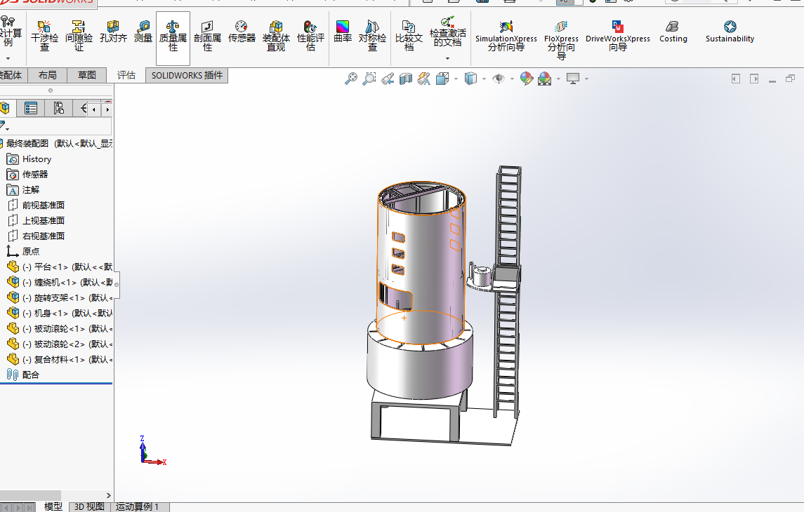The image size is (804, 512).
Task: Click the Display Style cube icon
Action: pos(470,79)
